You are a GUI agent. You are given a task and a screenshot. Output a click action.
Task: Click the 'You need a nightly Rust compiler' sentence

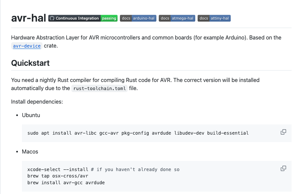[135, 84]
